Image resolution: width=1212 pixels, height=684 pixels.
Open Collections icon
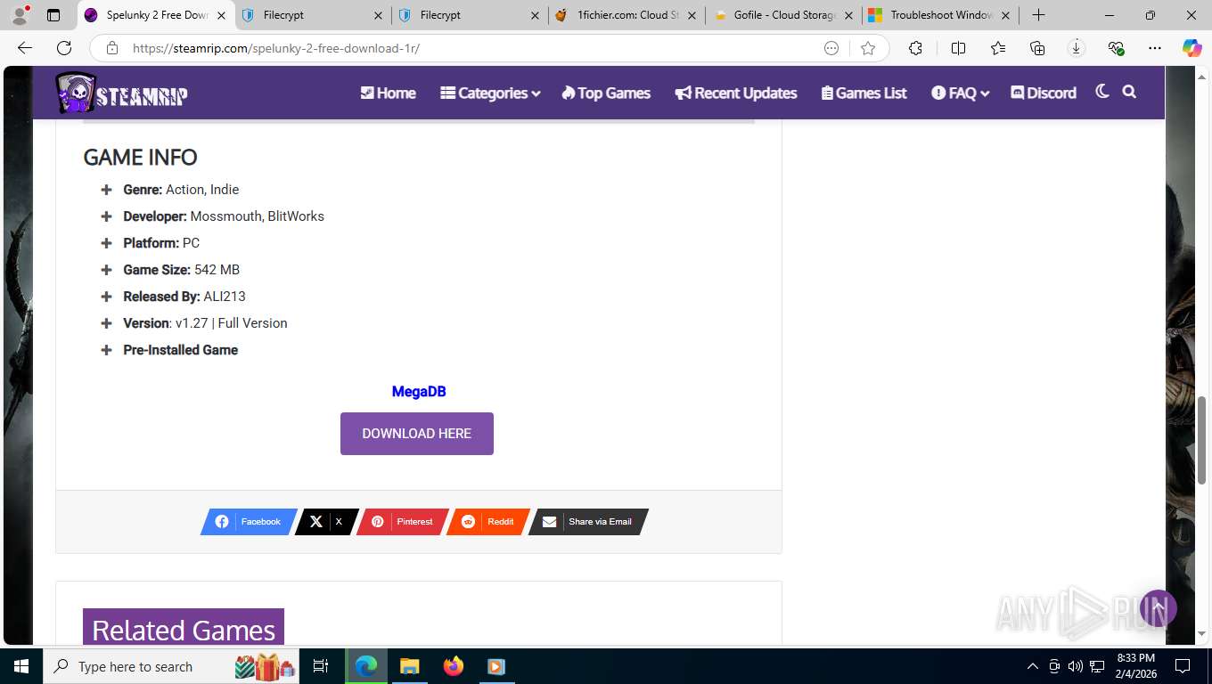tap(1037, 48)
